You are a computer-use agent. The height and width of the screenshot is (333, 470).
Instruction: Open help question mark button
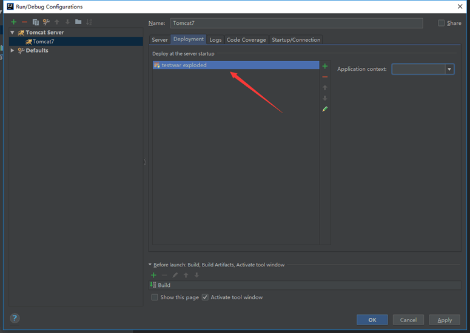pyautogui.click(x=15, y=318)
